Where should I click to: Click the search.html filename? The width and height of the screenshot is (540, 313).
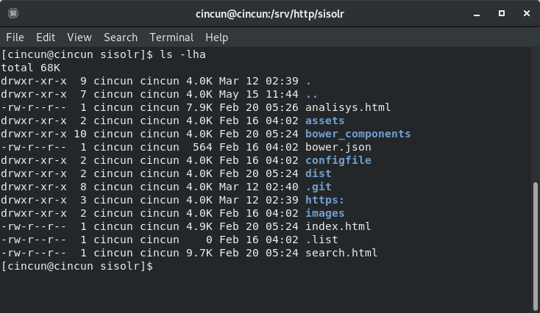click(341, 253)
